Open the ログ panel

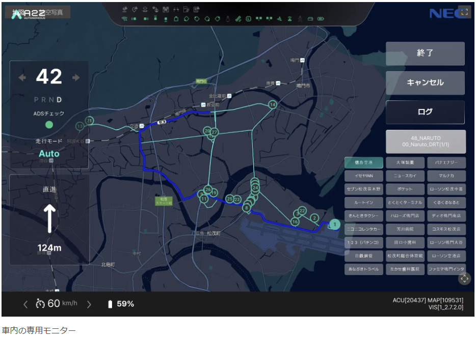(425, 112)
